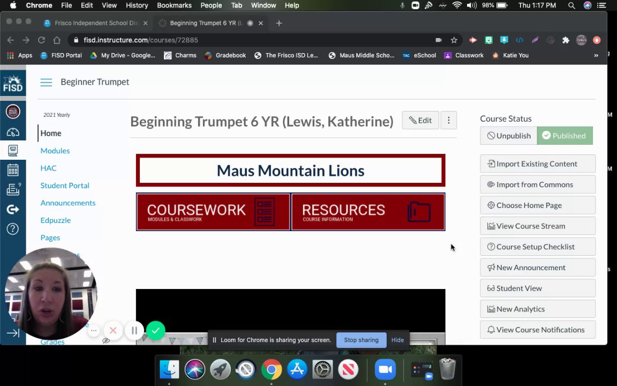Click View Course Stream button
Viewport: 617px width, 386px height.
point(538,226)
